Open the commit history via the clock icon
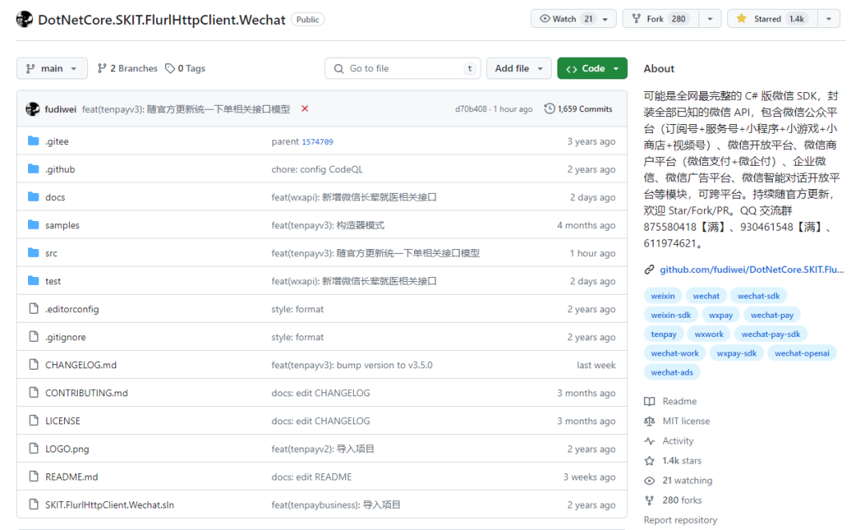Viewport: 865px width, 530px height. pyautogui.click(x=549, y=108)
